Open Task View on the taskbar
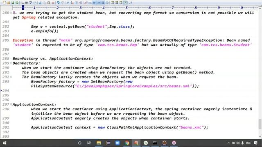The height and width of the screenshot is (147, 262). 89,143
